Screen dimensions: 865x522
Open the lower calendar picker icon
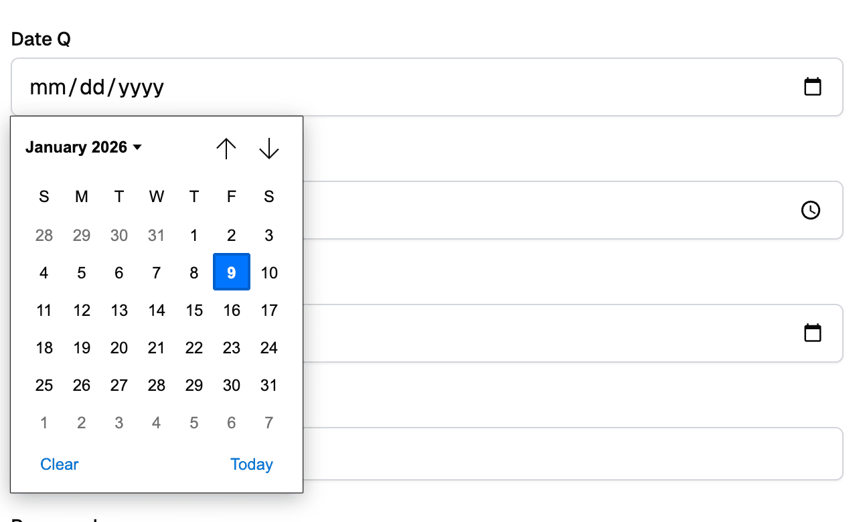(x=813, y=333)
